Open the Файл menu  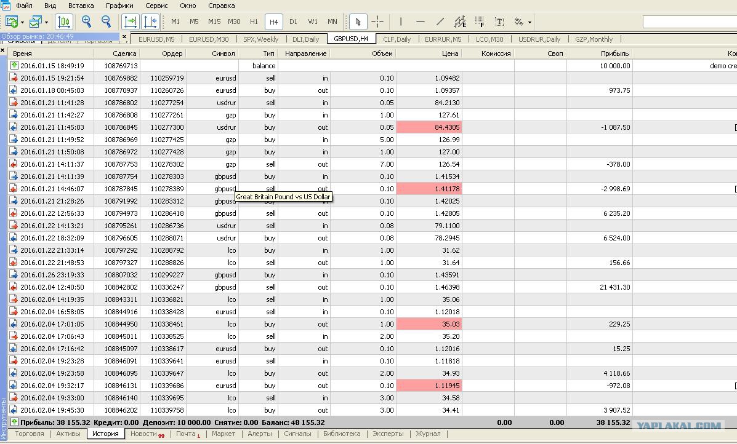pos(24,6)
